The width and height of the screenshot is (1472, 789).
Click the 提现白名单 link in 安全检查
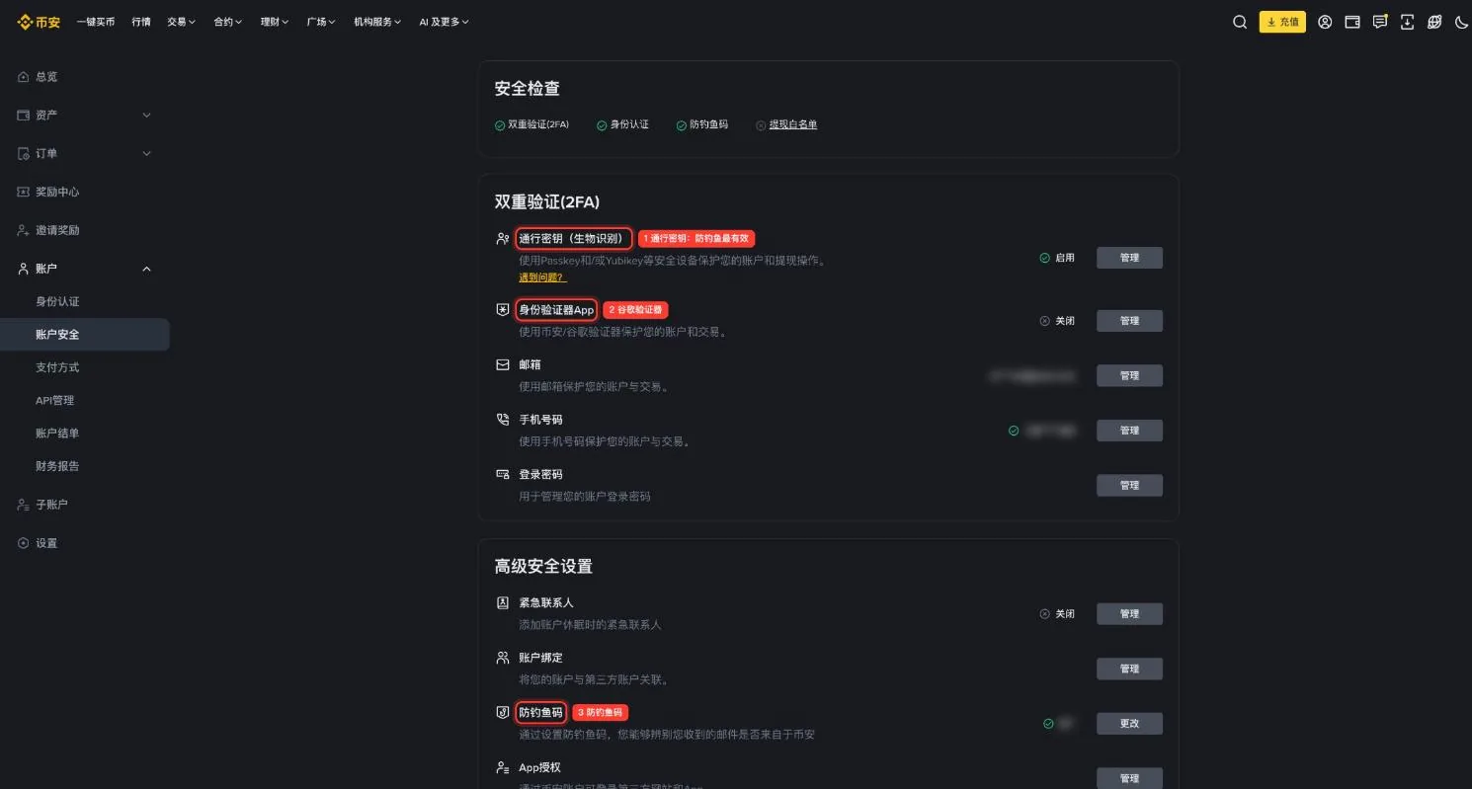pyautogui.click(x=793, y=124)
